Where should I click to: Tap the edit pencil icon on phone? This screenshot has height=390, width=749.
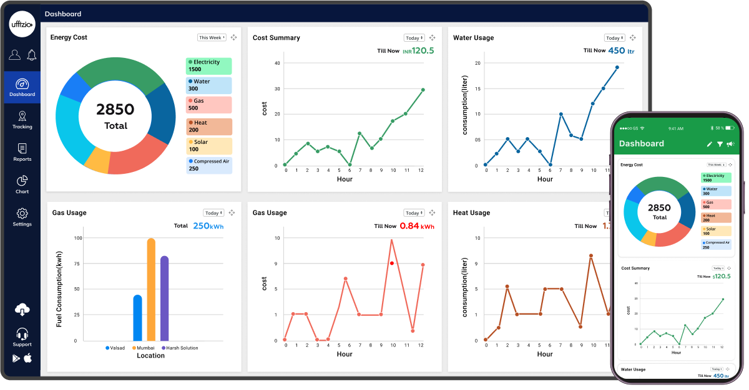coord(709,144)
